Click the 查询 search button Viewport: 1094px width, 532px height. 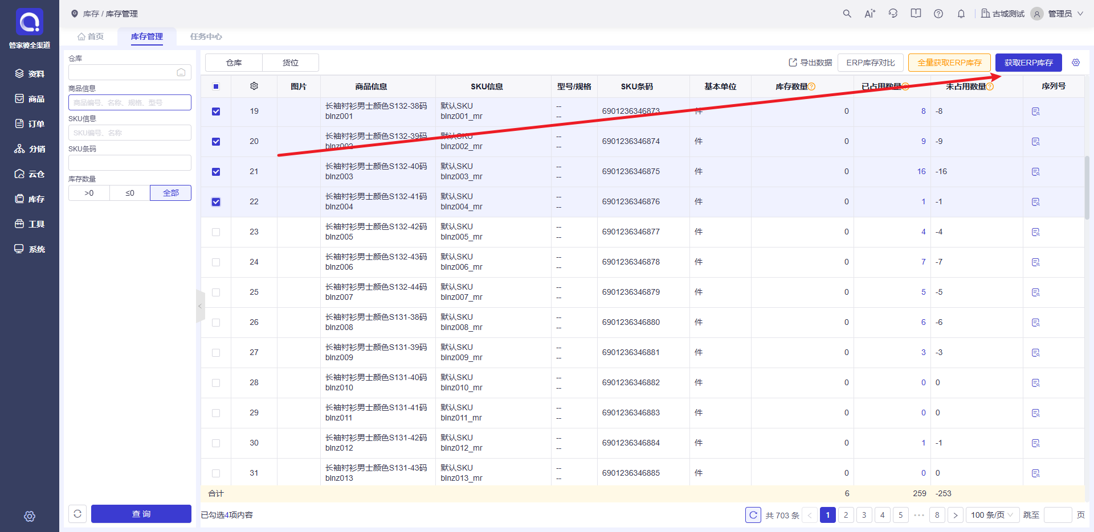[141, 514]
